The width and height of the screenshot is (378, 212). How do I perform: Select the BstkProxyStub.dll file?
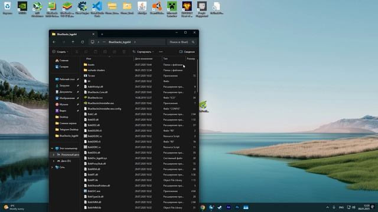coord(139,164)
